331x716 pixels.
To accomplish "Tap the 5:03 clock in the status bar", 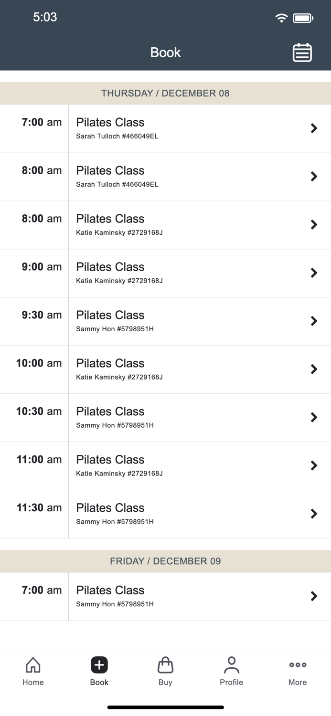I will 45,17.
